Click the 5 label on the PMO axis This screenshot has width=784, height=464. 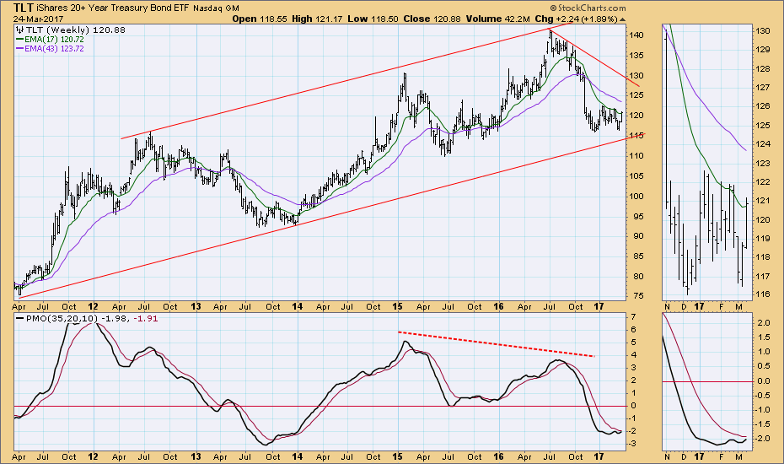pyautogui.click(x=633, y=343)
